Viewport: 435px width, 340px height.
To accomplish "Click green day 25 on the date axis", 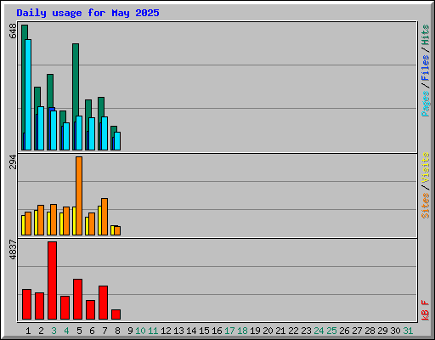I will pos(331,331).
